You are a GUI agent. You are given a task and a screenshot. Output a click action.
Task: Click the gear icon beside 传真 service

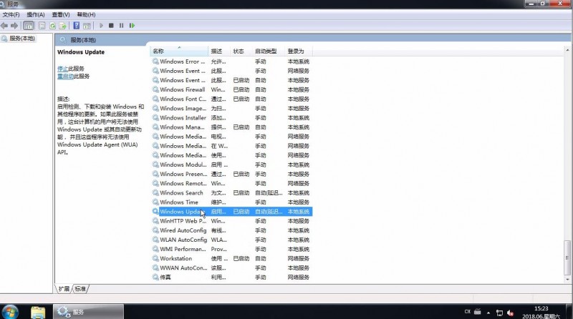(x=155, y=278)
